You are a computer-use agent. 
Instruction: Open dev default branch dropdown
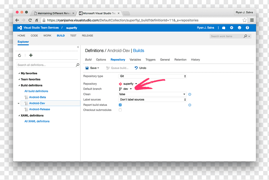tap(131, 89)
